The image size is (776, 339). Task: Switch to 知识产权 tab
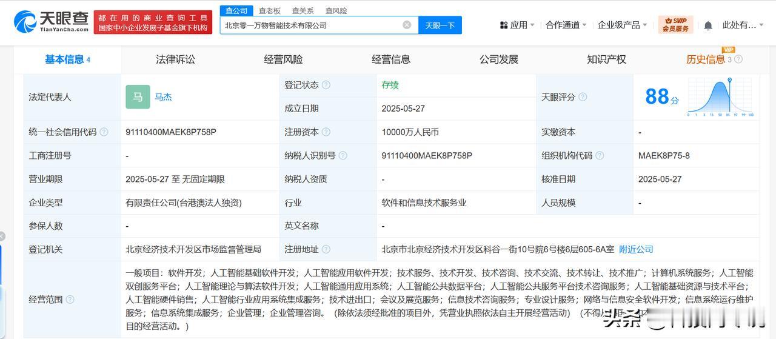pyautogui.click(x=606, y=59)
